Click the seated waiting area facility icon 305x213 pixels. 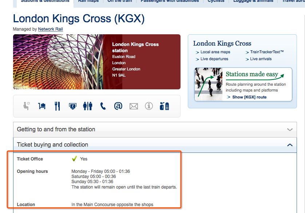(x=27, y=106)
